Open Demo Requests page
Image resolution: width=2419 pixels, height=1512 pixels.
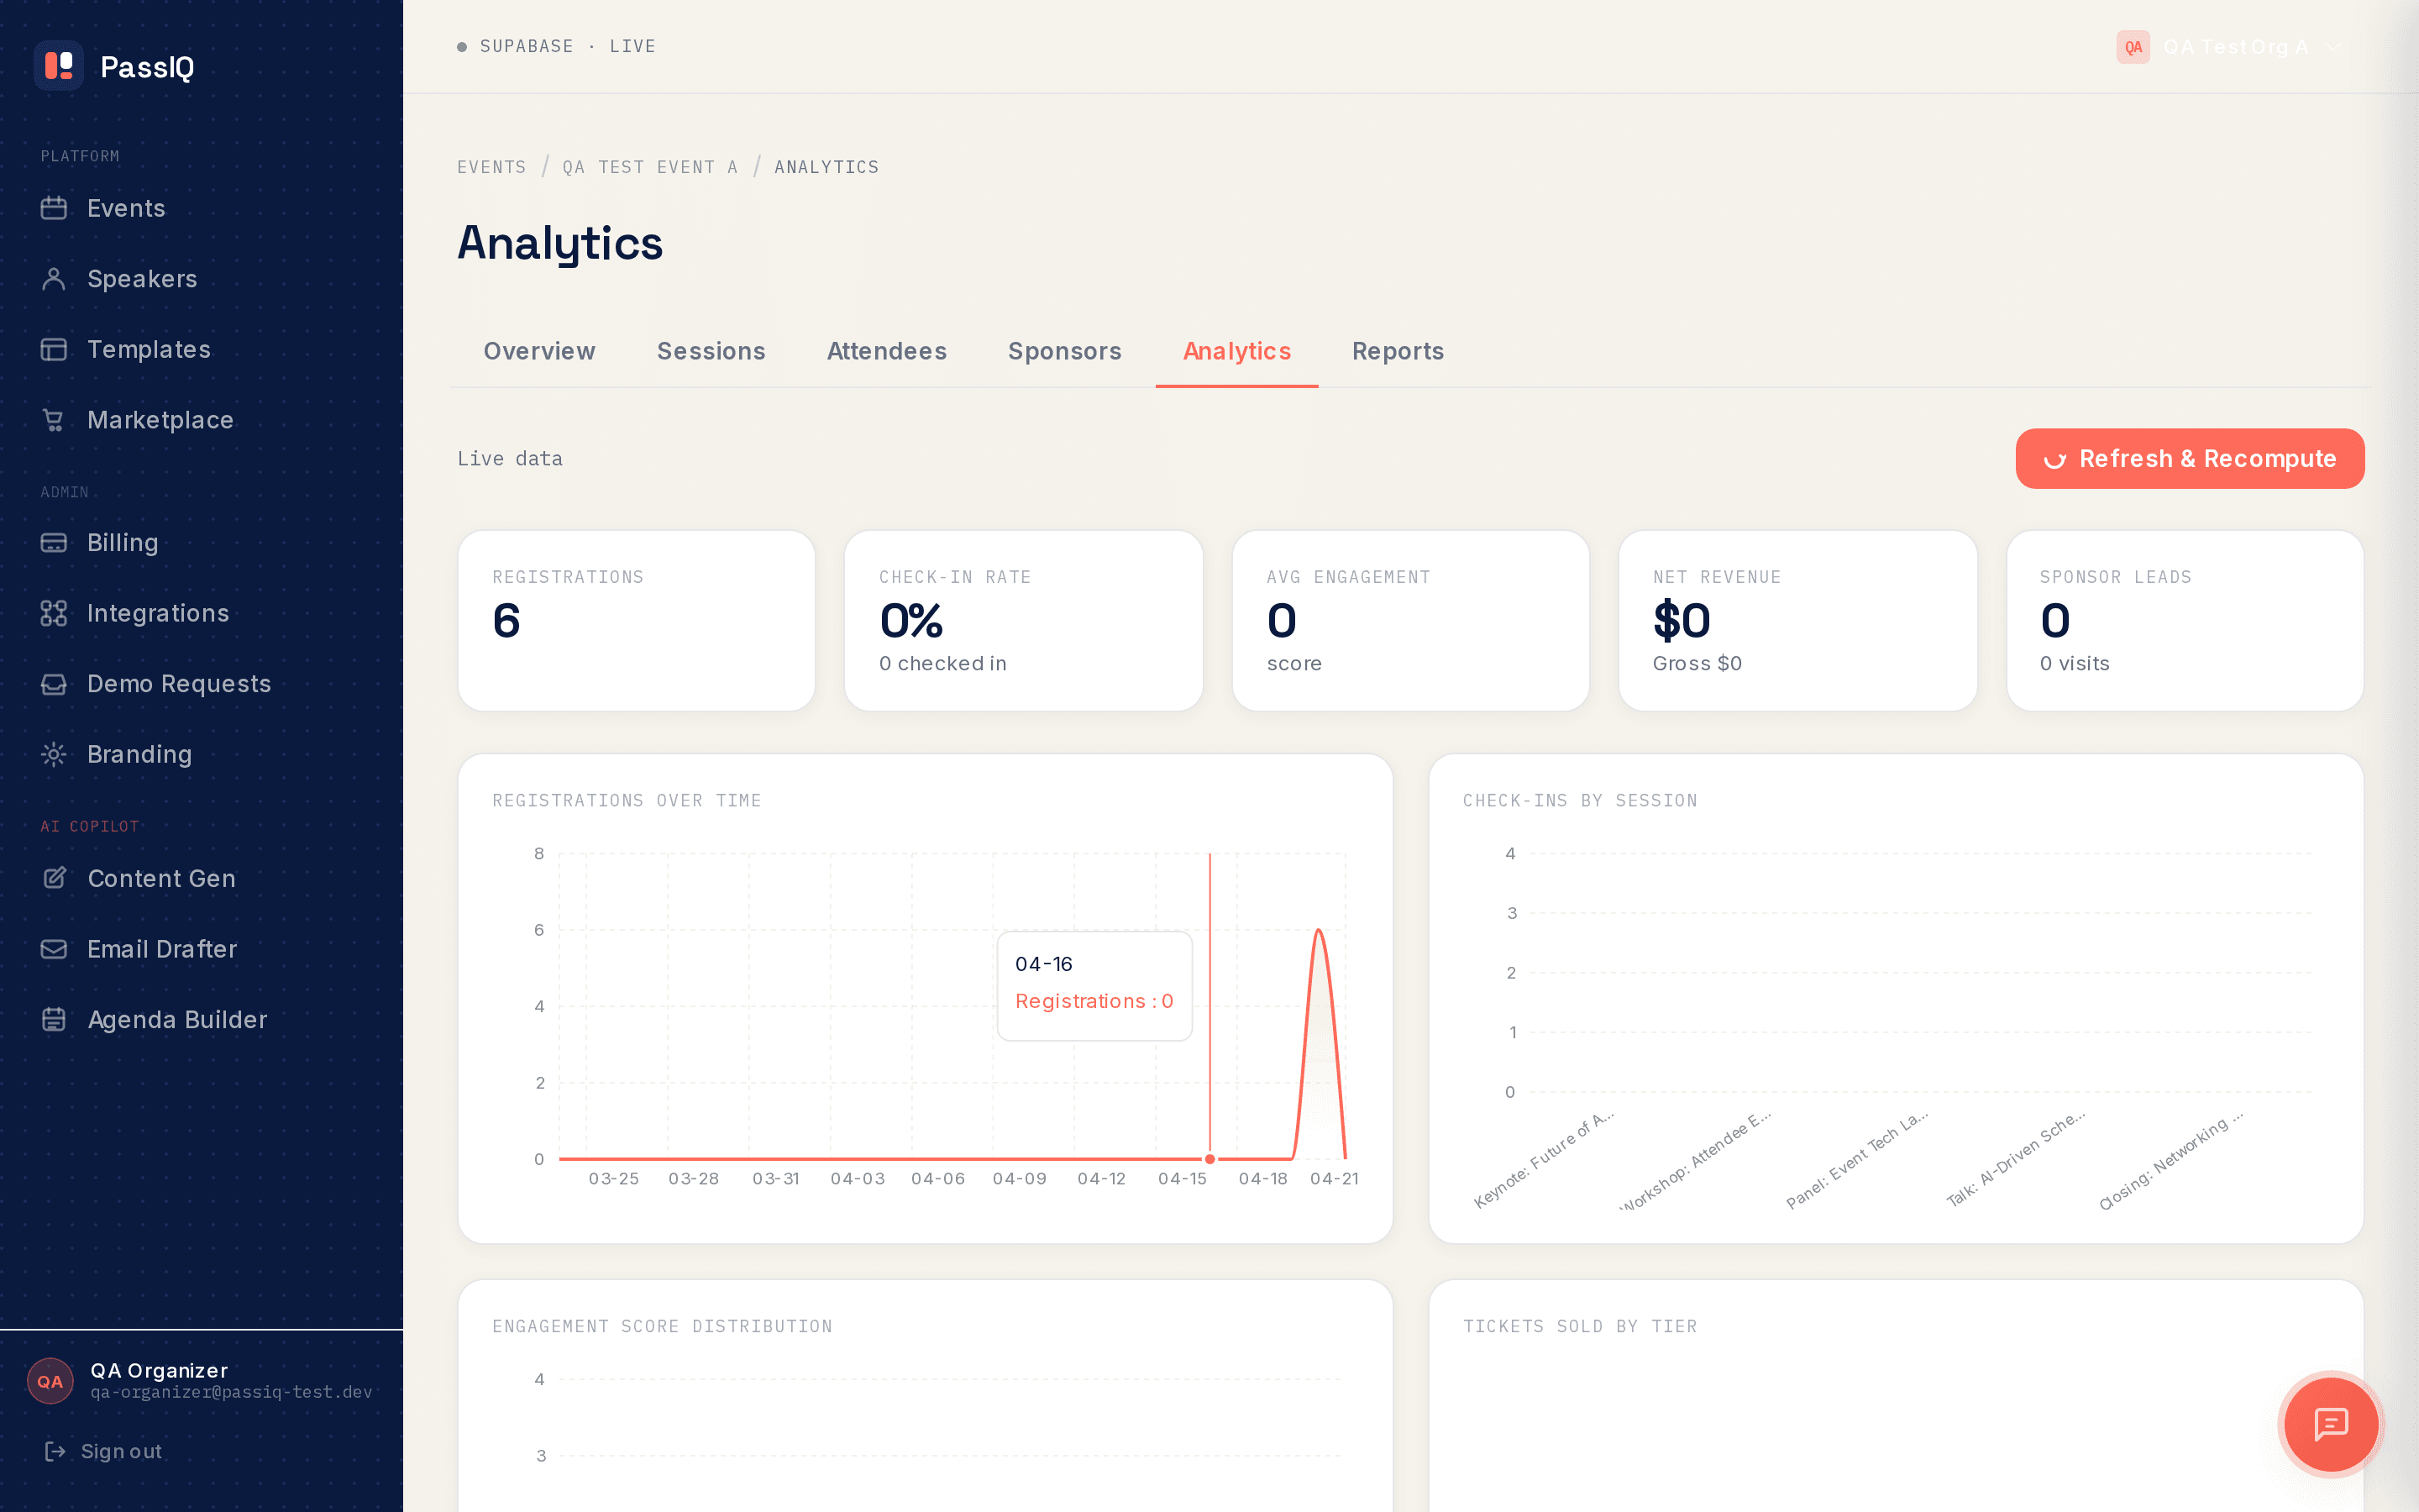(x=200, y=684)
